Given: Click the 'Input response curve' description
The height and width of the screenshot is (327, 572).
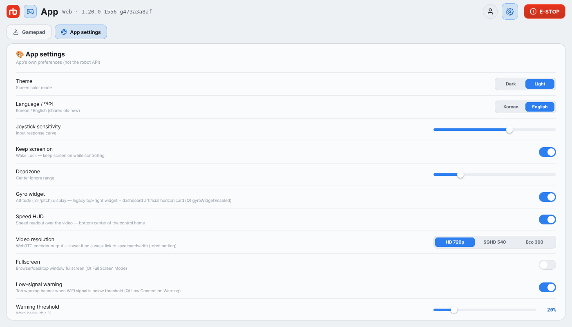Looking at the screenshot, I should pos(36,133).
